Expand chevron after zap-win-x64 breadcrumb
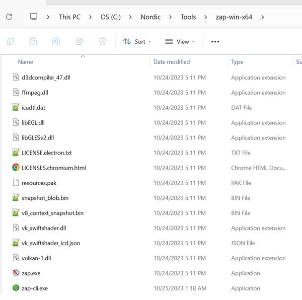Image resolution: width=302 pixels, height=300 pixels. (x=262, y=17)
